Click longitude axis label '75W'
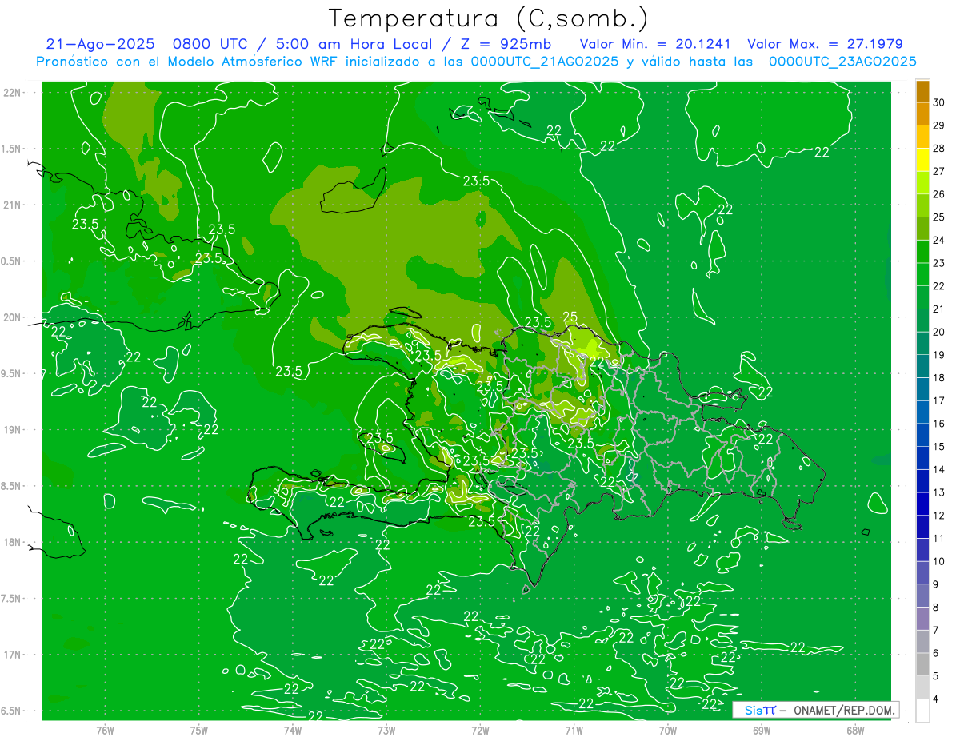The height and width of the screenshot is (741, 960). pos(199,730)
